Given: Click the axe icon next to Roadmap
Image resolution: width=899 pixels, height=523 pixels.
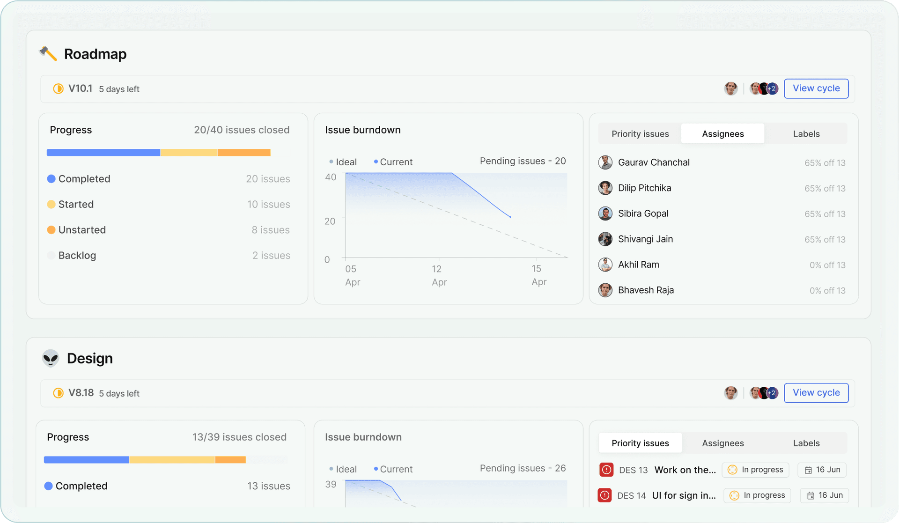Looking at the screenshot, I should click(49, 53).
